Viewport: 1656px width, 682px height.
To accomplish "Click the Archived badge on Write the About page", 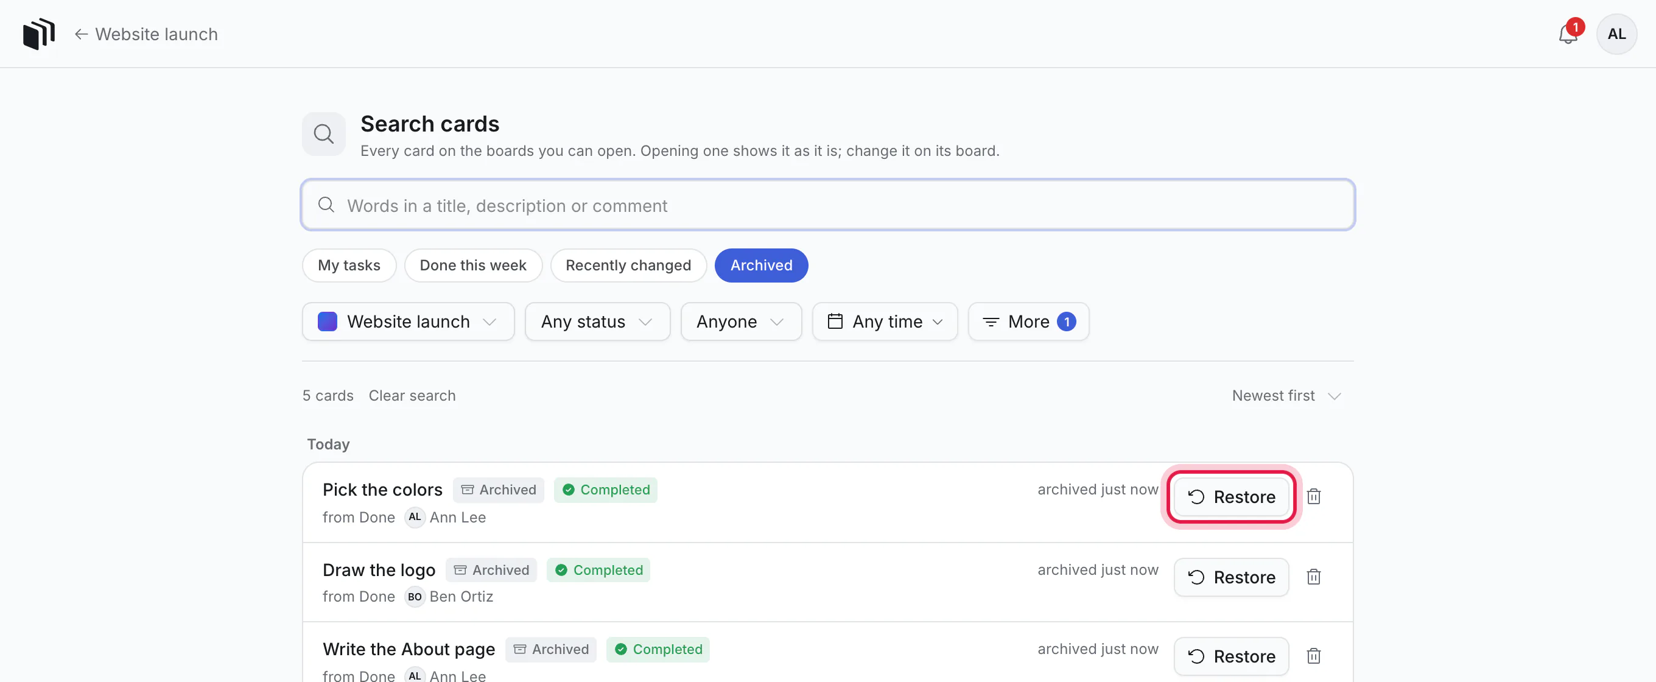I will (x=551, y=649).
